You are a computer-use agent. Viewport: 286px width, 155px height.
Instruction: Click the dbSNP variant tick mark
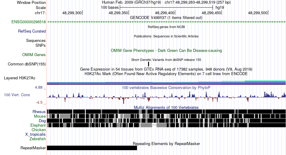[x=148, y=64]
